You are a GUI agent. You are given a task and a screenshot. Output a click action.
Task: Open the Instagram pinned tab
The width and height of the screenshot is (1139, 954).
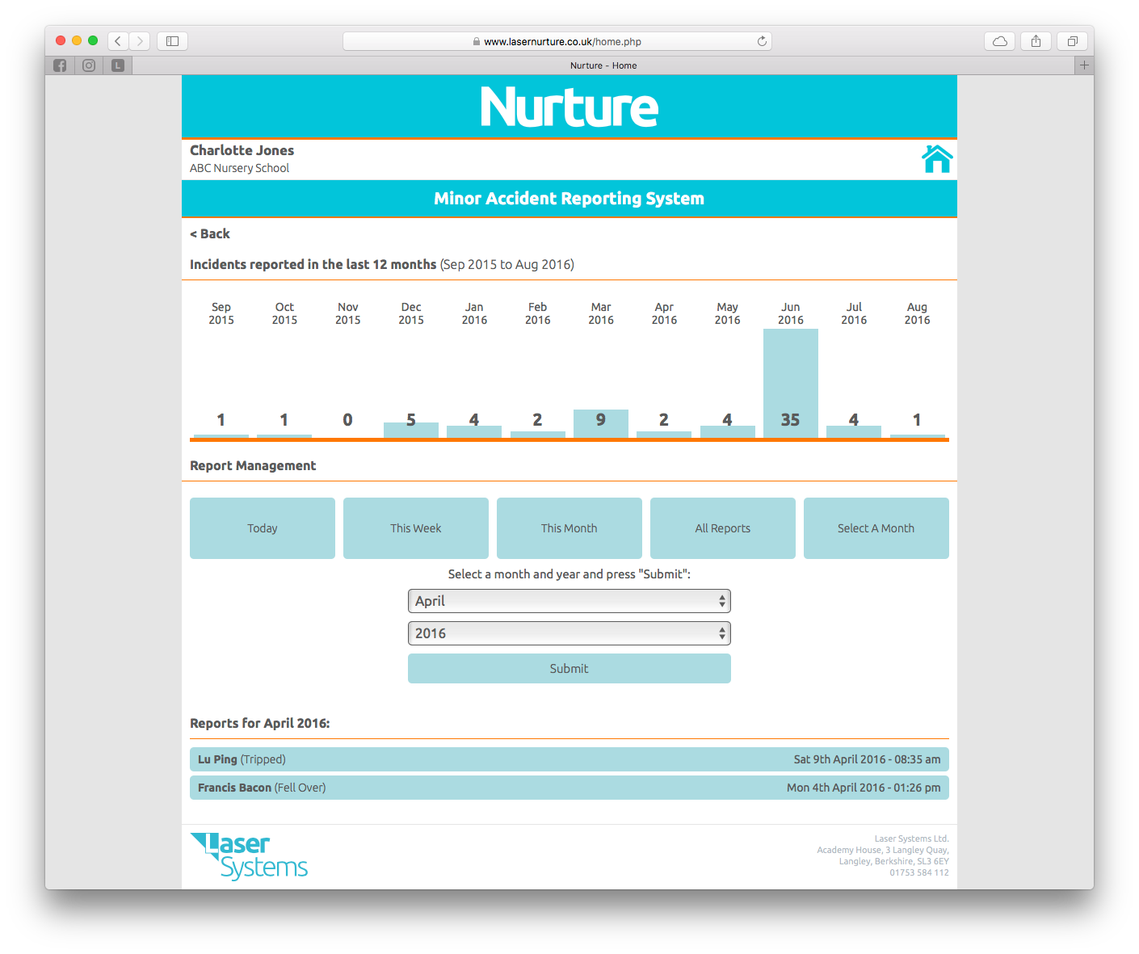(89, 65)
